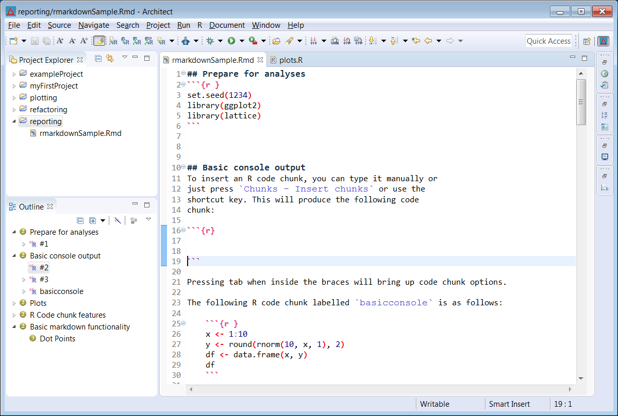Expand R Code chunk features outline node
Viewport: 618px width, 416px height.
pyautogui.click(x=14, y=315)
